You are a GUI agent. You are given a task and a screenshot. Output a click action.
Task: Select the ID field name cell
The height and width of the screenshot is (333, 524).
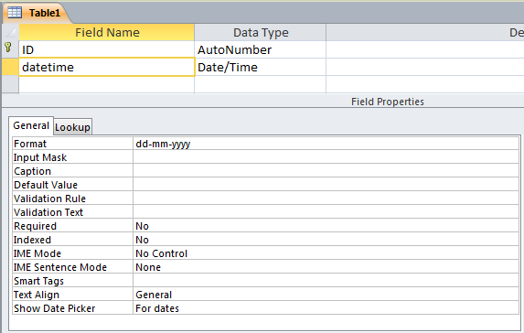[107, 49]
